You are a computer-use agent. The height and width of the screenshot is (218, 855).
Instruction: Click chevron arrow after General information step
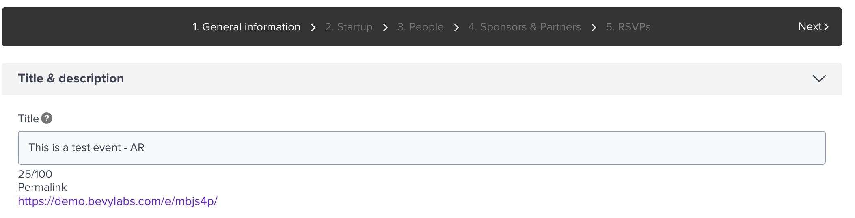tap(313, 27)
